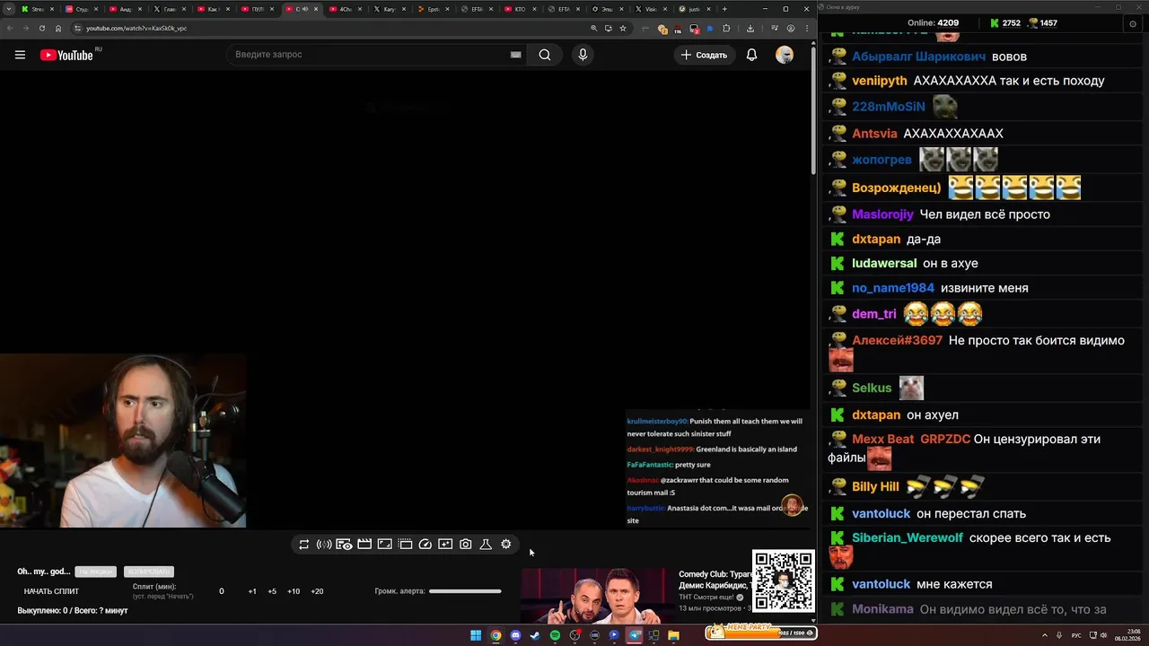Click username 'no_name1984' in chat
The height and width of the screenshot is (646, 1149).
[x=893, y=288]
